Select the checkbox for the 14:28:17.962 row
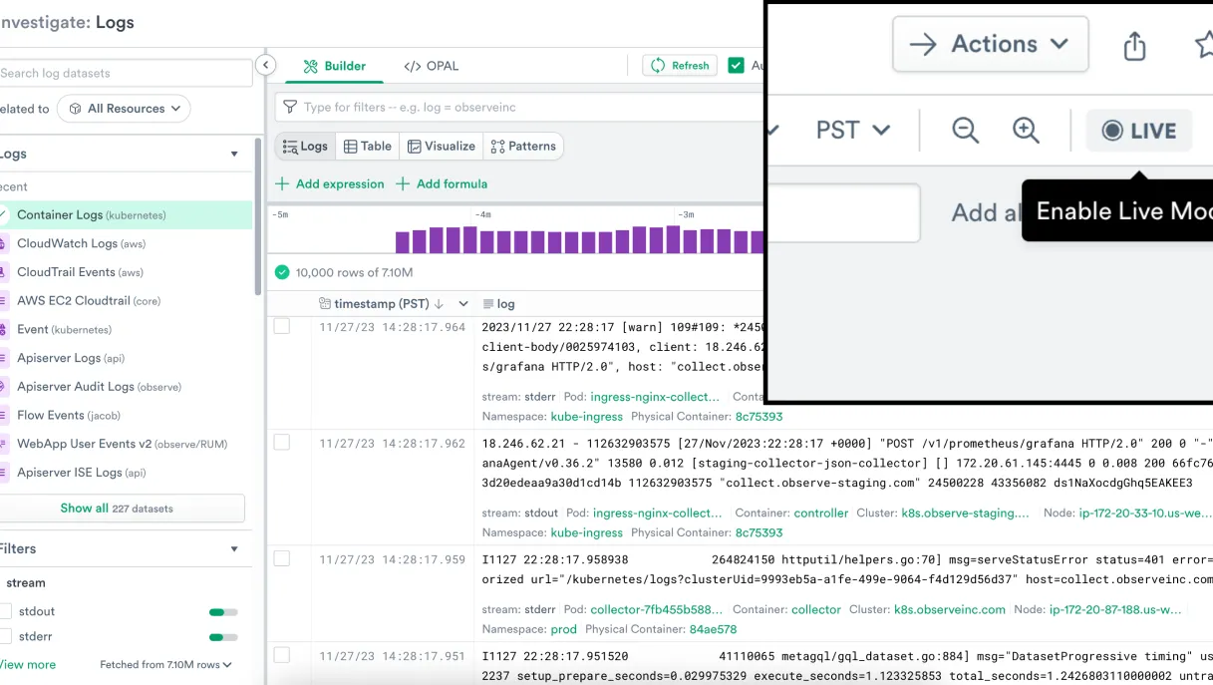This screenshot has width=1213, height=685. (x=282, y=442)
